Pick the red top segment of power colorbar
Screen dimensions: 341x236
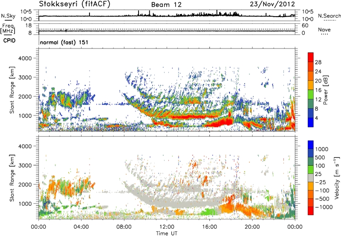(x=311, y=57)
